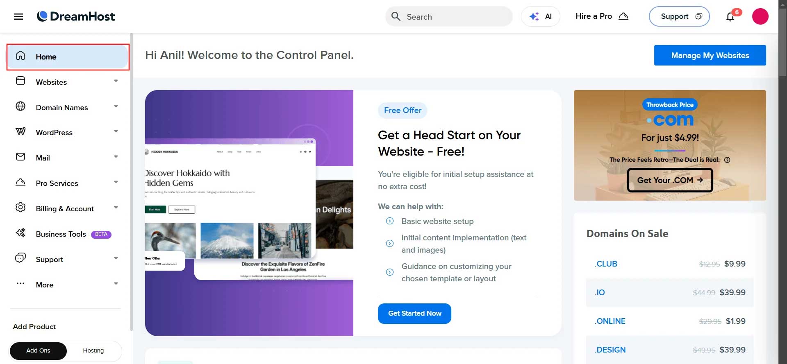Image resolution: width=787 pixels, height=364 pixels.
Task: Select Home in the sidebar
Action: tap(68, 57)
